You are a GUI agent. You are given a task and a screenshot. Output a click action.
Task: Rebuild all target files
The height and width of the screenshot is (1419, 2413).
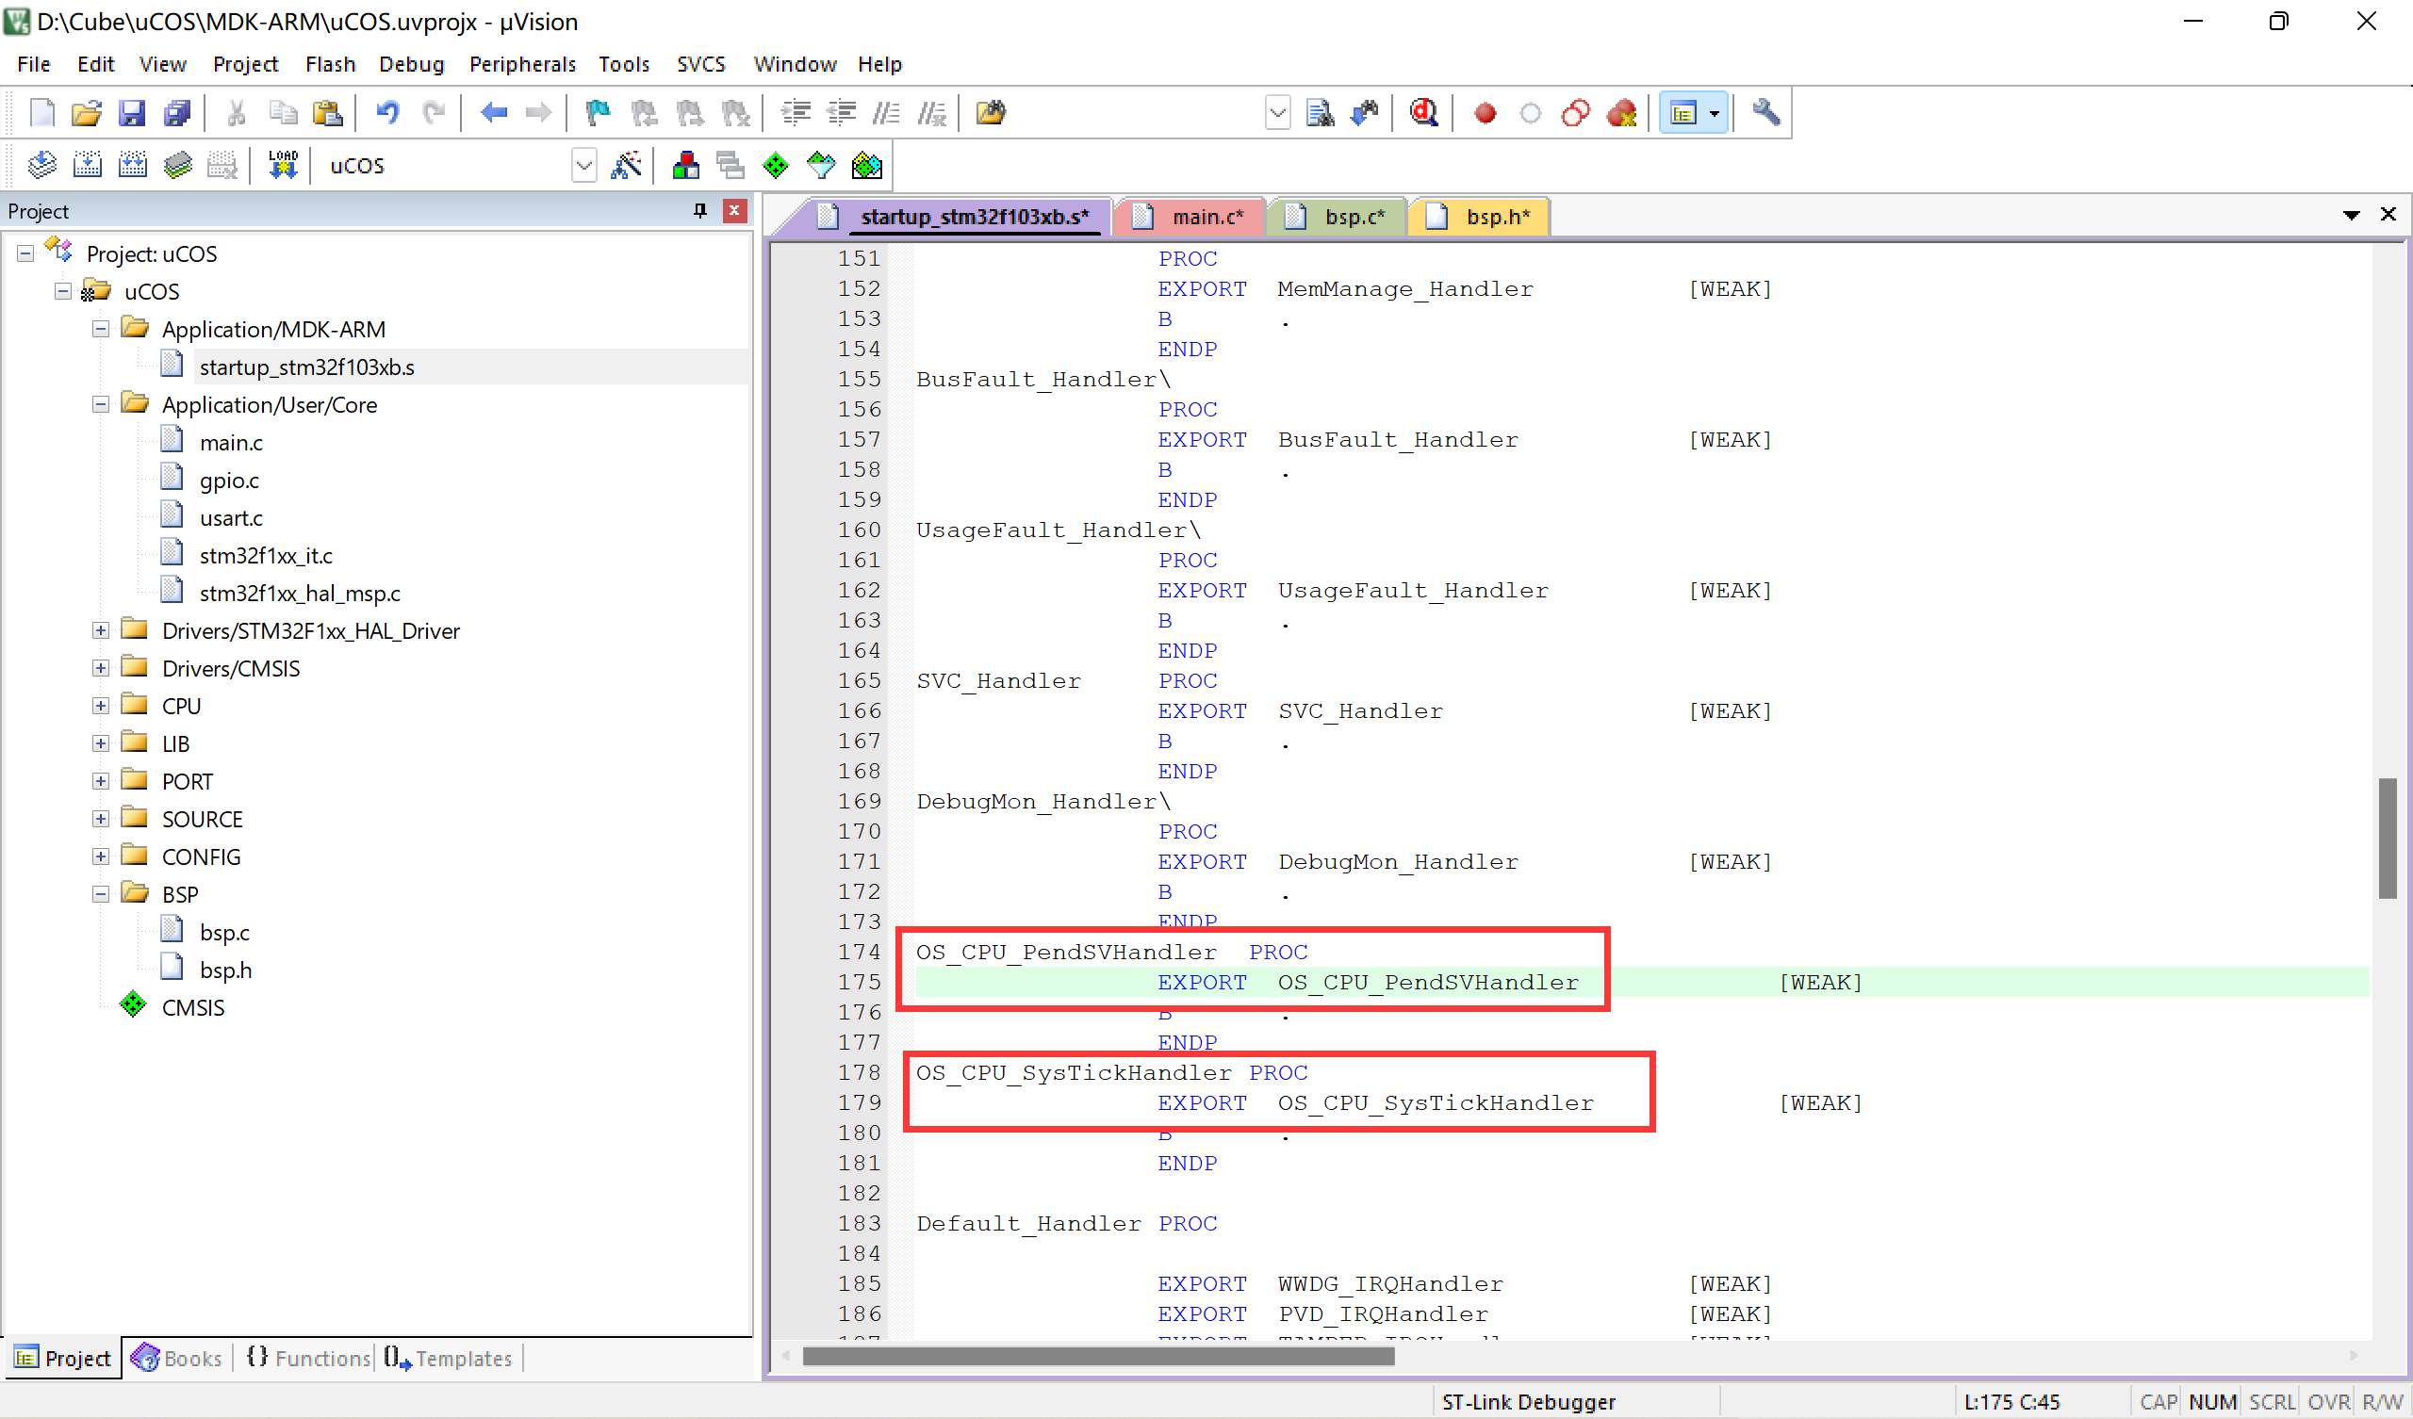click(133, 165)
